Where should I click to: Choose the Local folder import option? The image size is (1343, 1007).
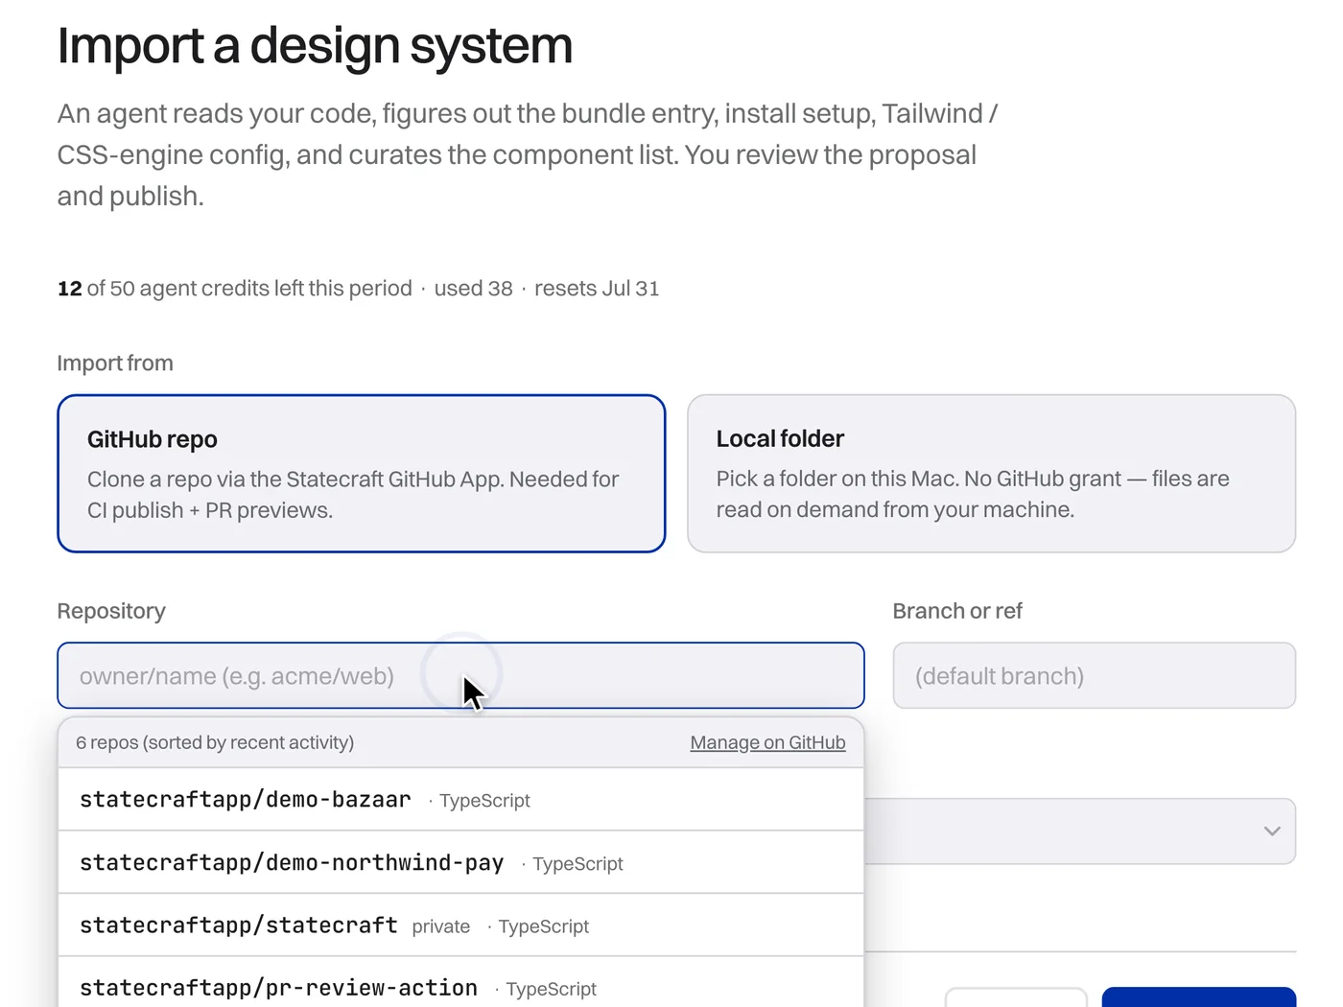991,474
